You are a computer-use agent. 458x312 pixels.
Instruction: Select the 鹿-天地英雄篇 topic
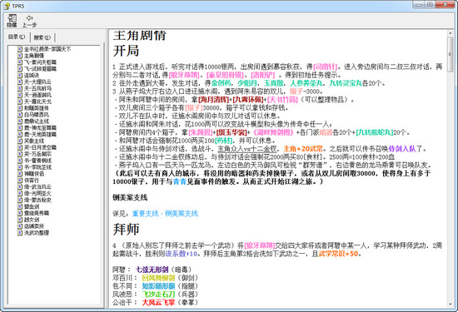pyautogui.click(x=40, y=135)
